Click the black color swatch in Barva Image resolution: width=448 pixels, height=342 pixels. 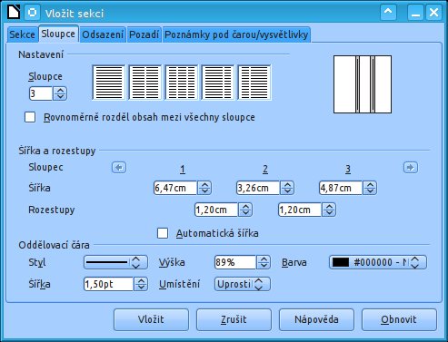(x=341, y=262)
